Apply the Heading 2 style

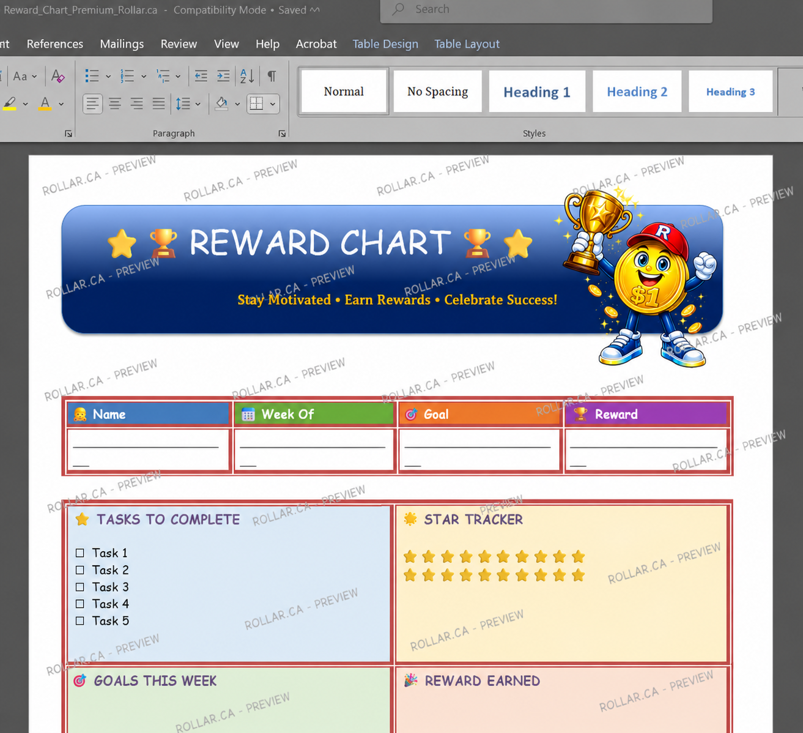coord(637,91)
